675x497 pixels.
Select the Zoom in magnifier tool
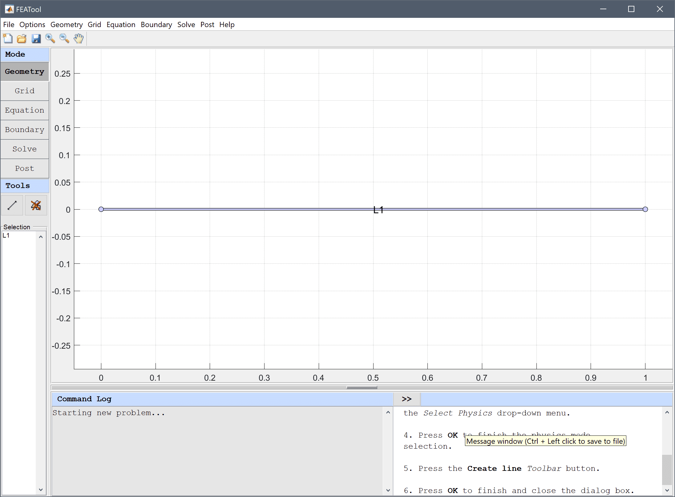click(50, 38)
